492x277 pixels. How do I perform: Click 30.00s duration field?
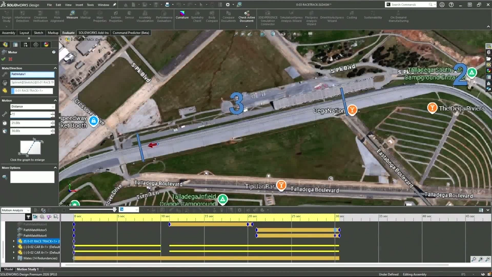coord(30,131)
